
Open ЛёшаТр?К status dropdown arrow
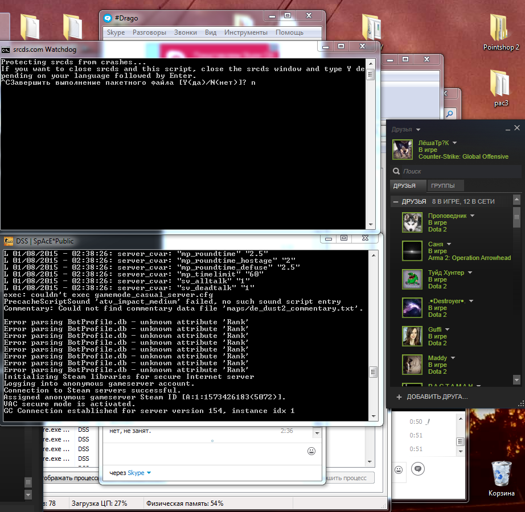[x=455, y=143]
